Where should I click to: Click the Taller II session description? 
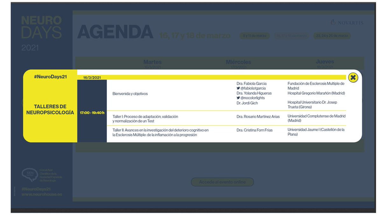pos(160,133)
